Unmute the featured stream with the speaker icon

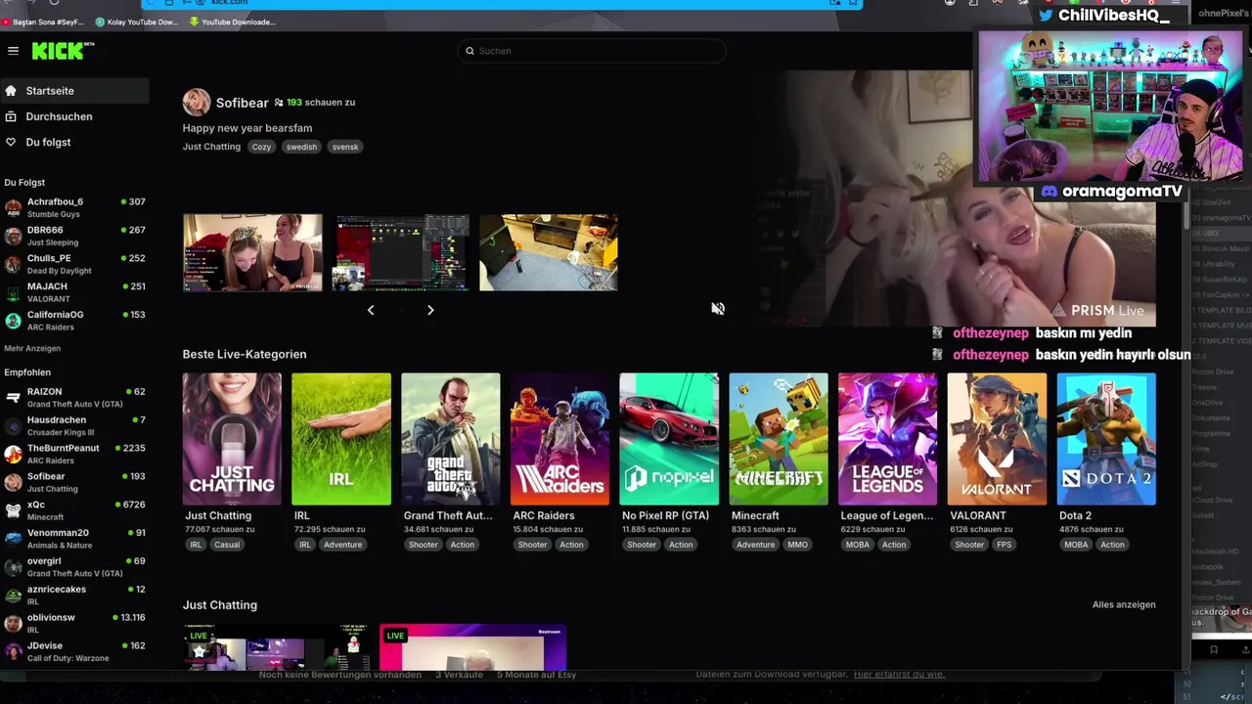tap(718, 309)
